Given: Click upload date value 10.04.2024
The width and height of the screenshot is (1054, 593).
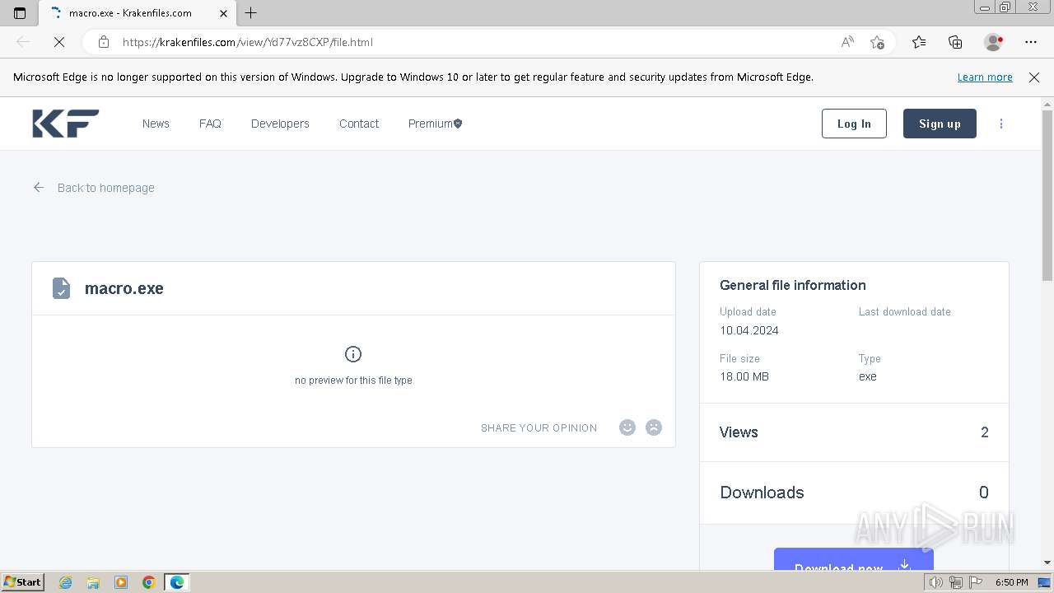Looking at the screenshot, I should click(749, 330).
